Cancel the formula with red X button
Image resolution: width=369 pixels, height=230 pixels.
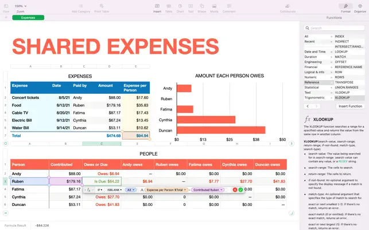[235, 190]
